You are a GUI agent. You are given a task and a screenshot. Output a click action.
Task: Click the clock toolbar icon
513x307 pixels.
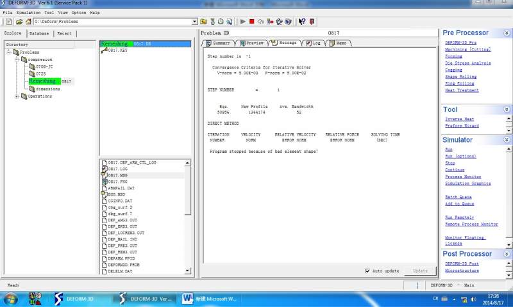(221, 22)
